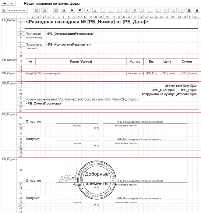Apply outer frame border icon

[x=158, y=10]
